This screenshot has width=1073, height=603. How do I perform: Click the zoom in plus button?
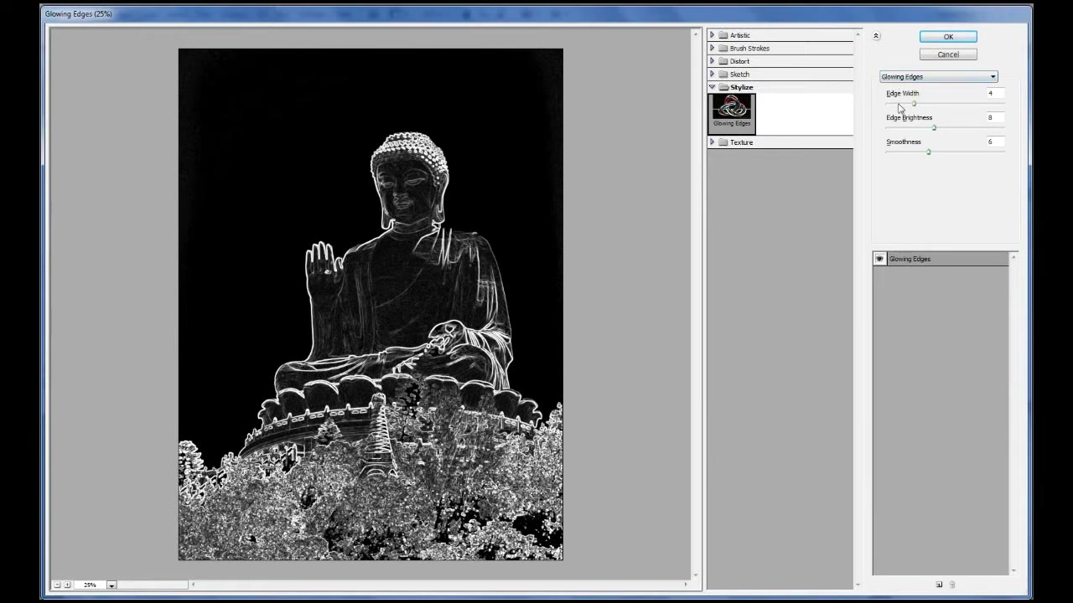(67, 585)
